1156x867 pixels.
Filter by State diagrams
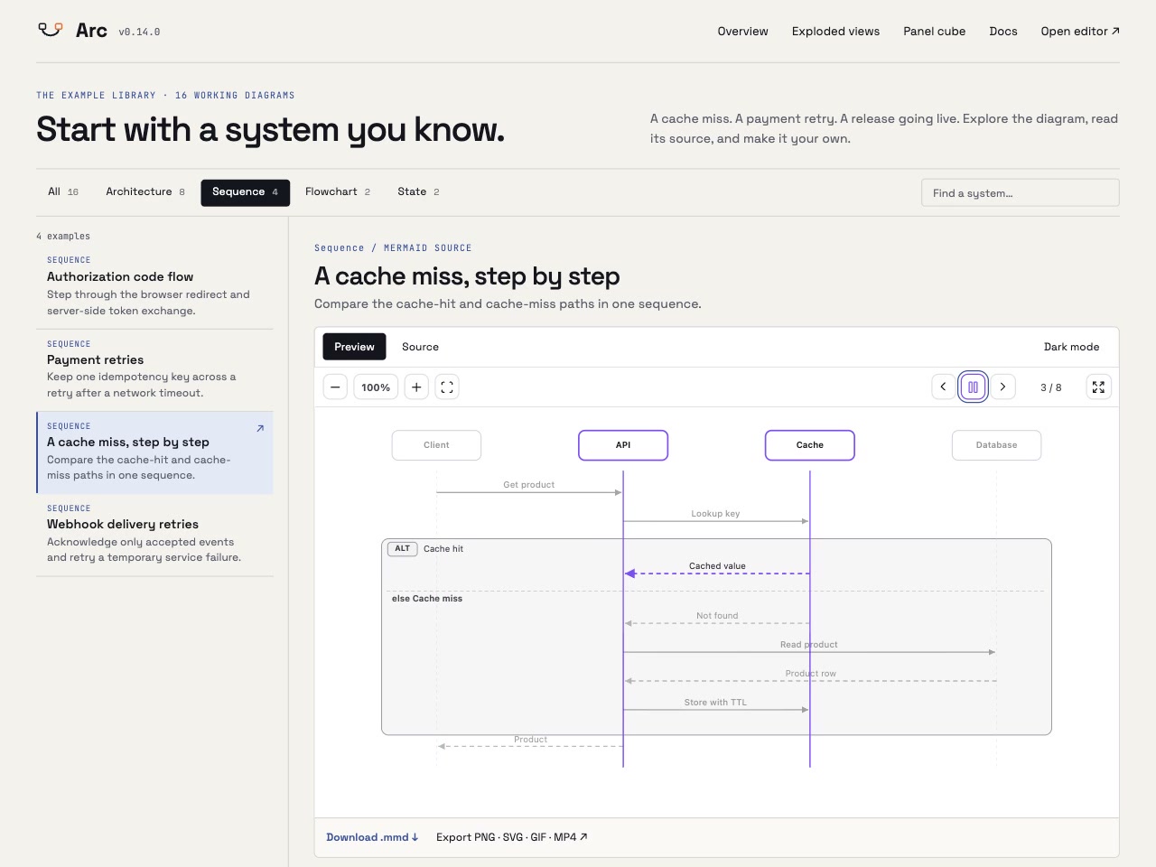(x=418, y=191)
